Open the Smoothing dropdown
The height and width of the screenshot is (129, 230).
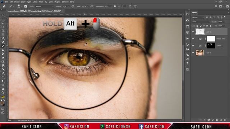[111, 6]
